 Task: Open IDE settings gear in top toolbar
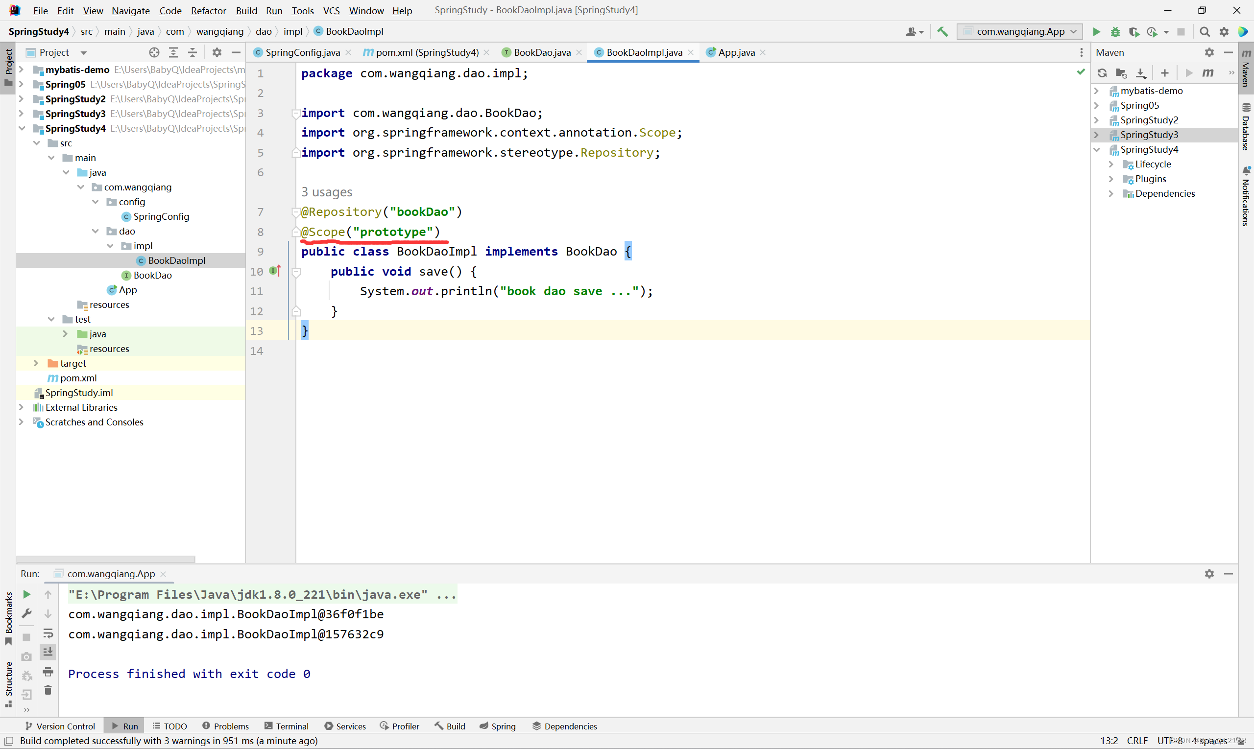point(1224,32)
